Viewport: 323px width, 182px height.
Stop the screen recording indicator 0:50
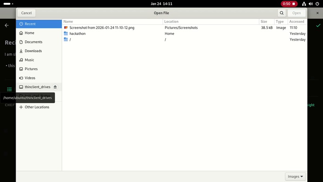coord(289,4)
